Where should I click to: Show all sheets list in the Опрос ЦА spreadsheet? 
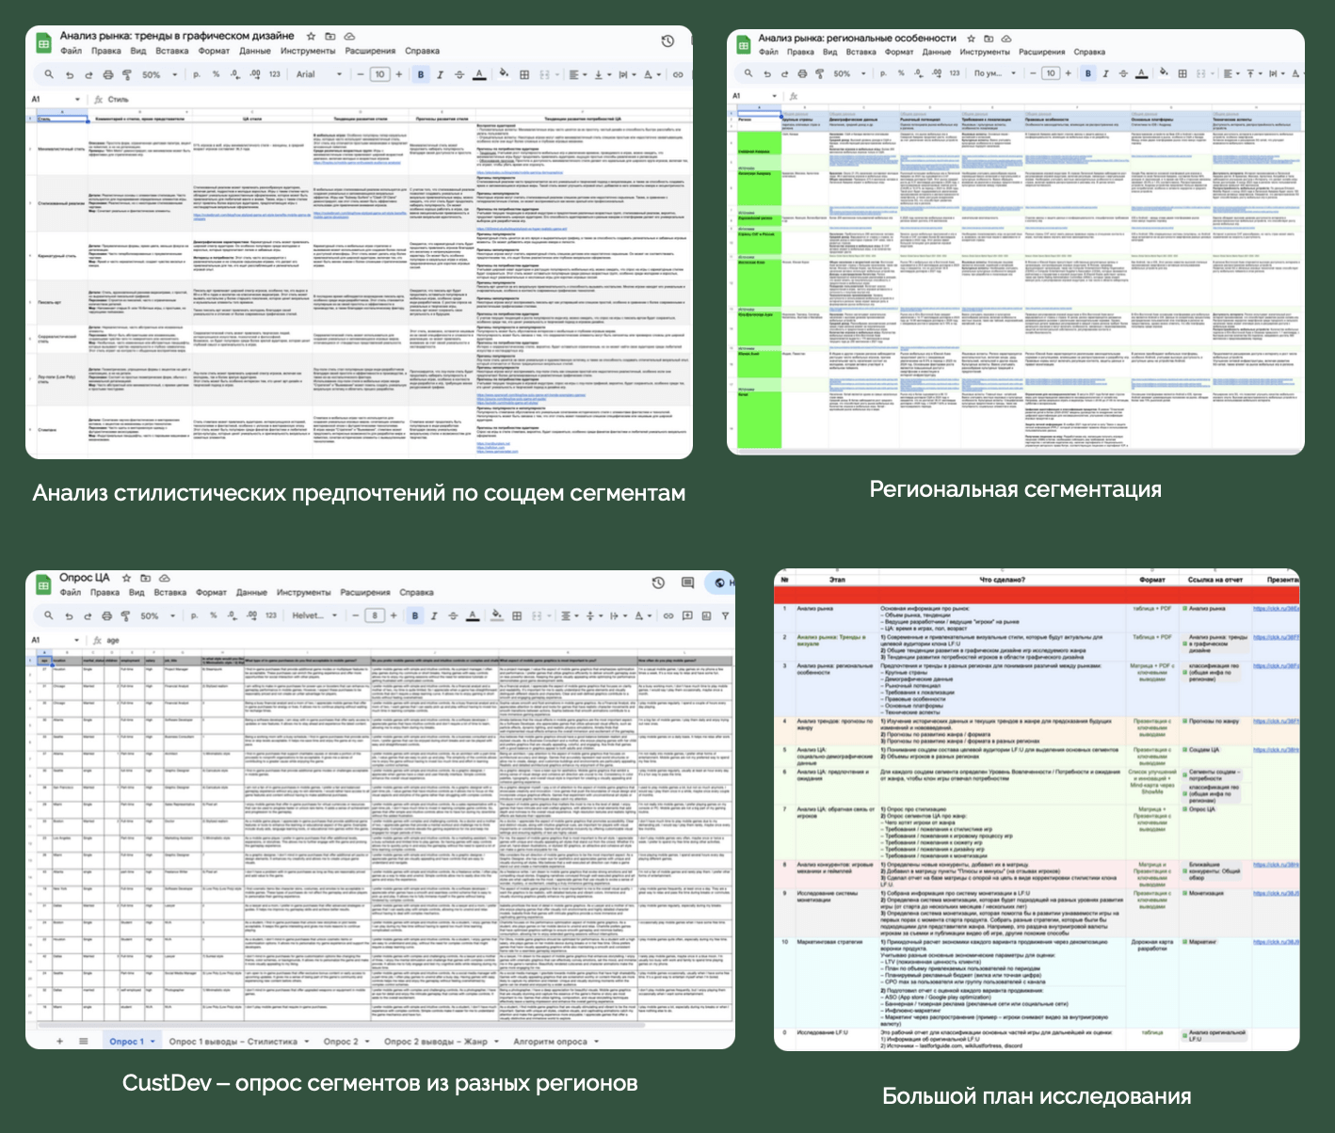click(x=83, y=1041)
